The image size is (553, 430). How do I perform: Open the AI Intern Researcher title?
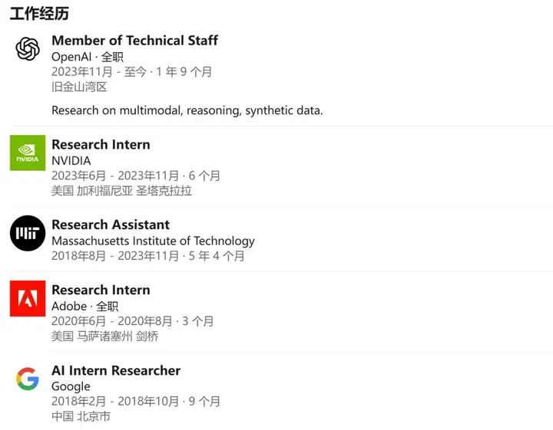click(116, 370)
